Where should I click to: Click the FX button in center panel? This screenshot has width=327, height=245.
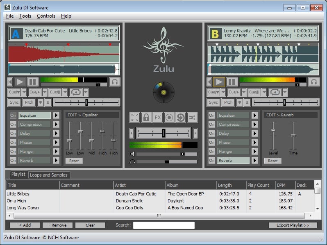[x=158, y=118]
